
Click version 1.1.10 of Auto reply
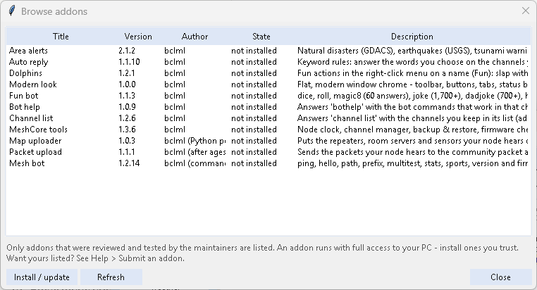(x=129, y=62)
